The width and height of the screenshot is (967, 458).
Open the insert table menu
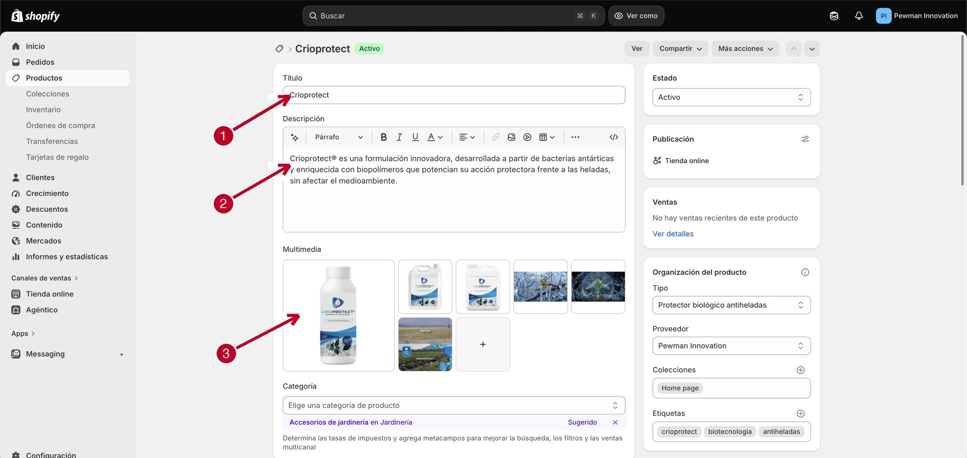547,137
